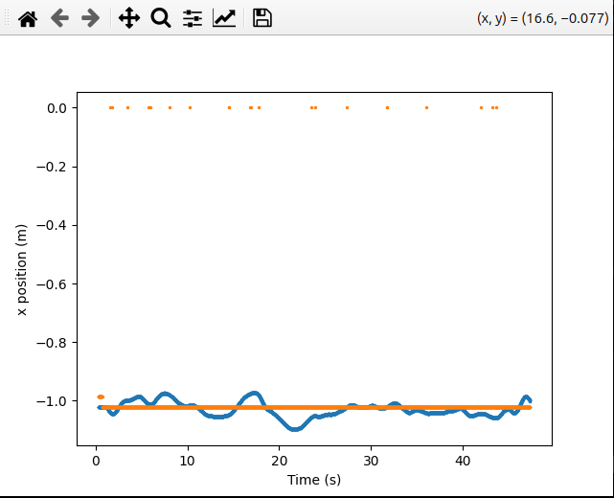Click the isolated orange dot near 36 s at the top
This screenshot has width=614, height=498.
click(x=426, y=108)
